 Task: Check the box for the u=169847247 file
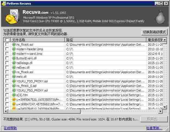[7, 104]
